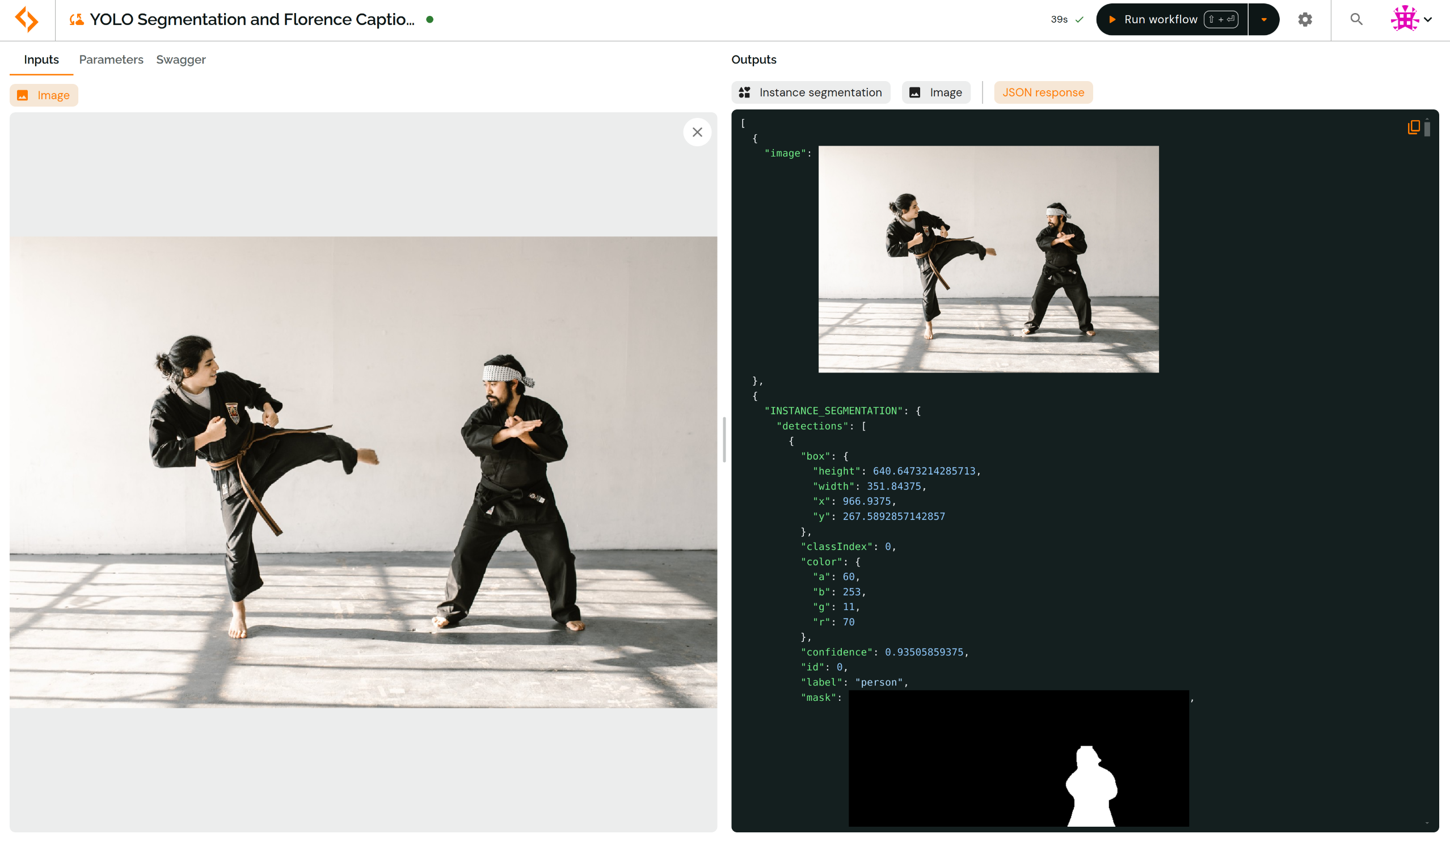Click the color "b" value 253
The width and height of the screenshot is (1450, 842).
[852, 592]
